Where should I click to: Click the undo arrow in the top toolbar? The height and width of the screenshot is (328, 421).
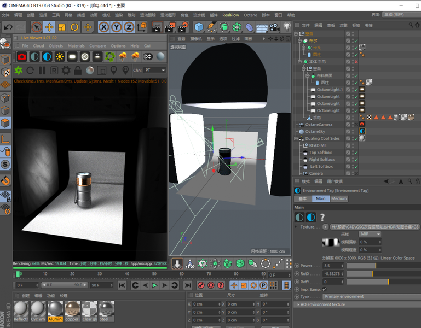[8, 27]
